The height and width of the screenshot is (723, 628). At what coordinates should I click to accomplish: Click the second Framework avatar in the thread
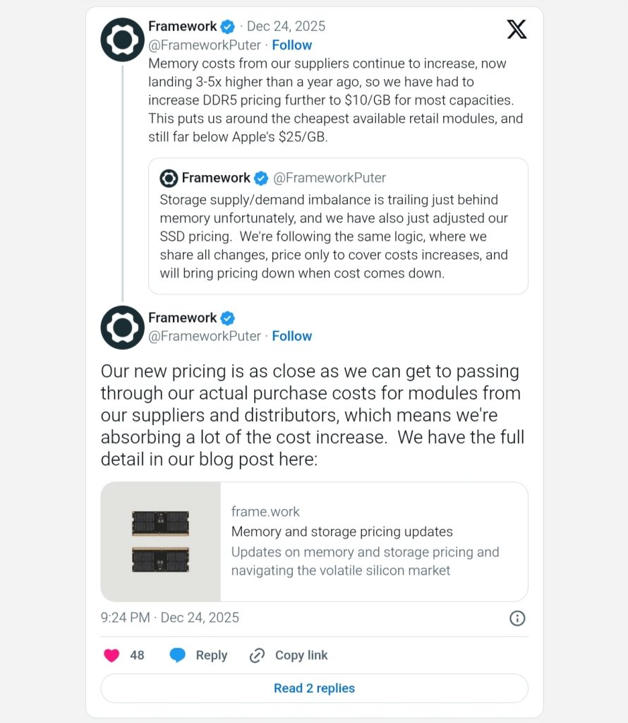coord(123,328)
